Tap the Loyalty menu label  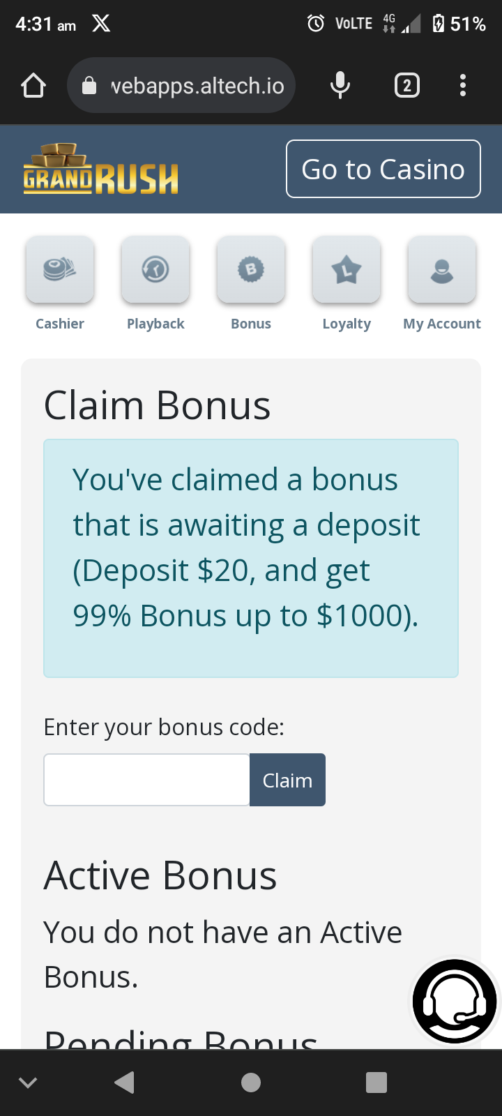[x=347, y=324]
